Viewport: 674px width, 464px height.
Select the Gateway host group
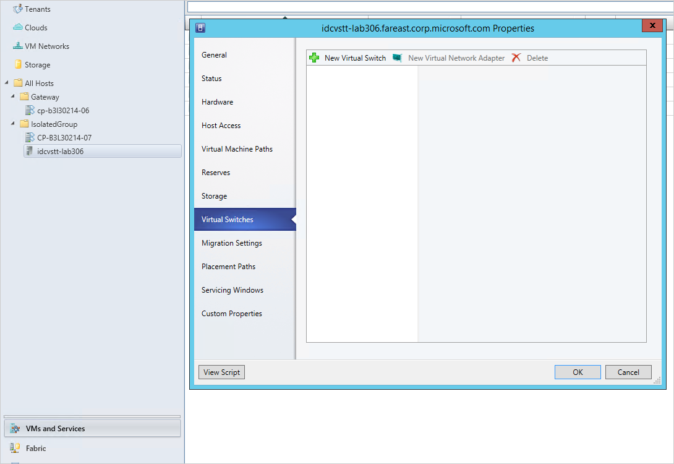45,97
